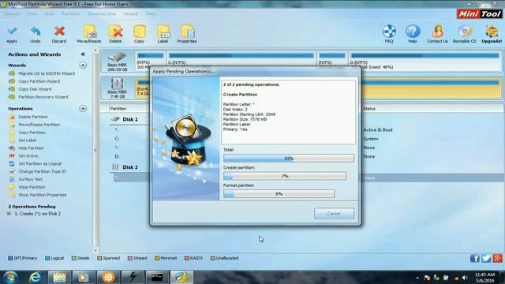Click the Contact Us icon

tap(437, 34)
